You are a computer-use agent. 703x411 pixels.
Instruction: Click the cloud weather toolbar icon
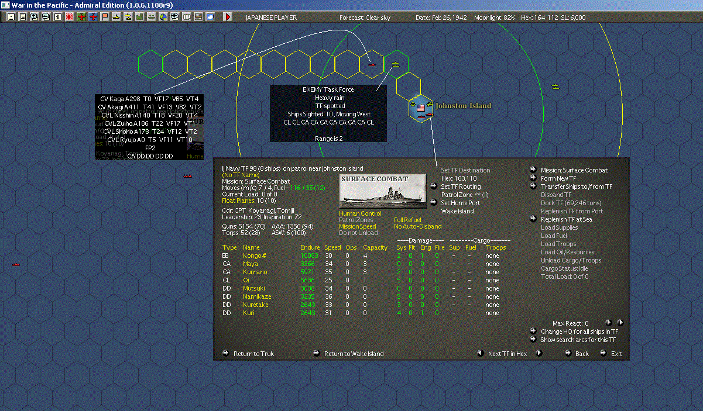click(x=210, y=17)
